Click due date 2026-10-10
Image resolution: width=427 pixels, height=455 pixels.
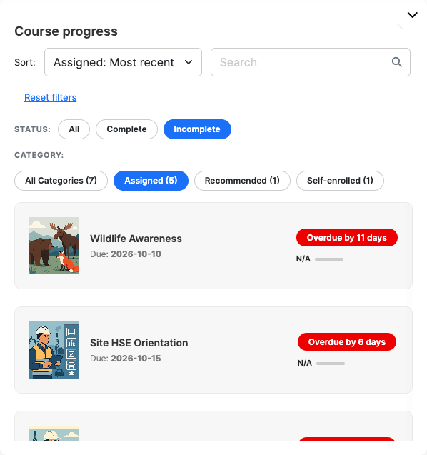[x=136, y=254]
